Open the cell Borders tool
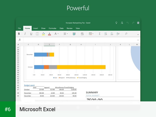The width and height of the screenshot is (156, 117). point(37,34)
